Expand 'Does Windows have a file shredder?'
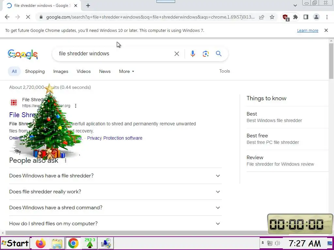 pos(115,176)
